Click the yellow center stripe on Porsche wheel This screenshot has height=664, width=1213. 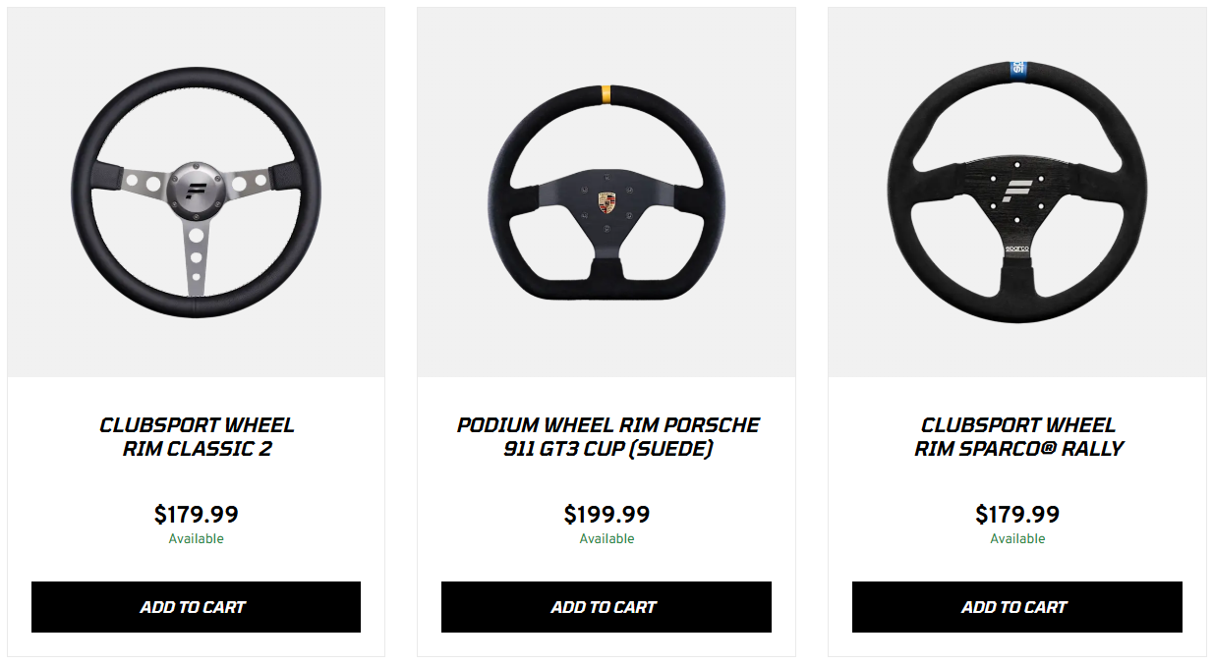606,94
